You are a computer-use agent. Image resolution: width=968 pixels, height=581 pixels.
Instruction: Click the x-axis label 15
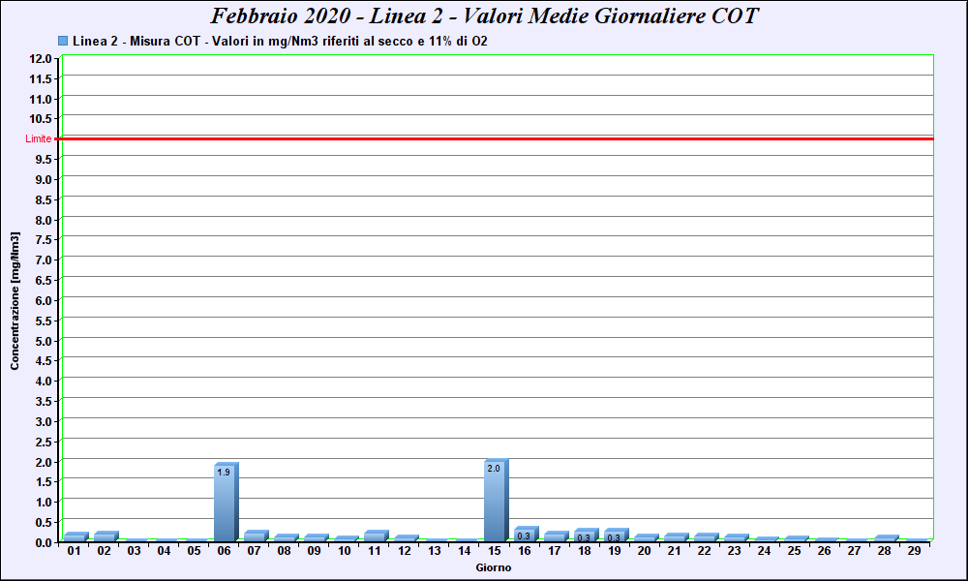click(x=495, y=551)
